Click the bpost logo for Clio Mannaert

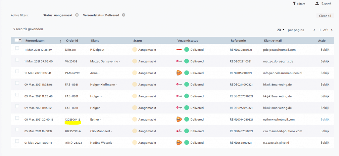click(x=179, y=131)
